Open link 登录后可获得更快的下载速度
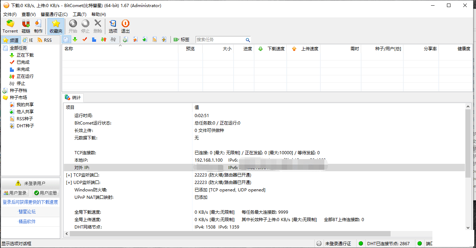The height and width of the screenshot is (248, 476). [x=30, y=202]
